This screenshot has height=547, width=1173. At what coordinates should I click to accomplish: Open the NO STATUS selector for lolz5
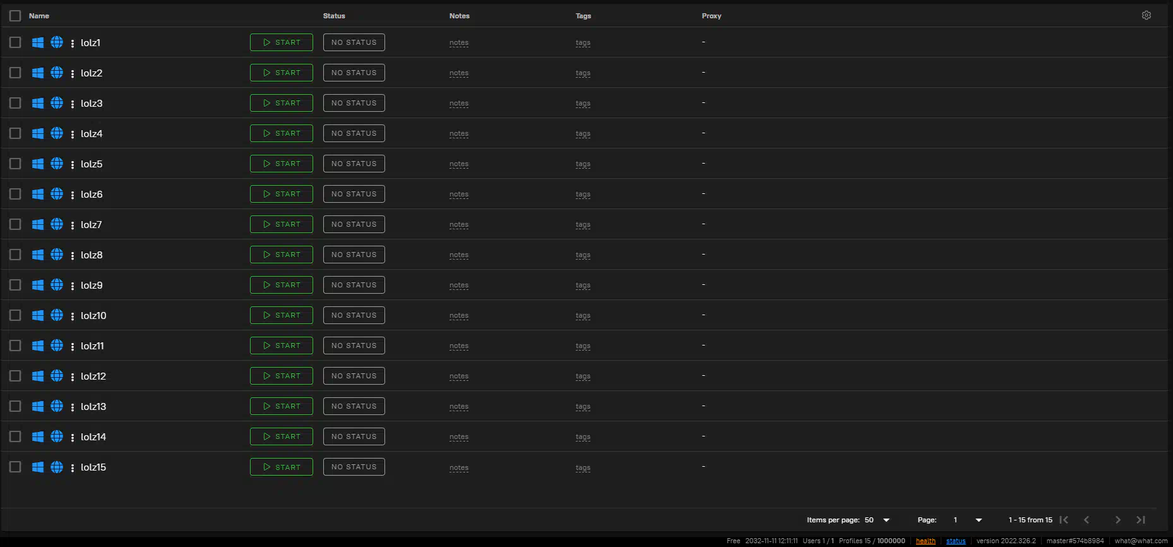pyautogui.click(x=354, y=164)
